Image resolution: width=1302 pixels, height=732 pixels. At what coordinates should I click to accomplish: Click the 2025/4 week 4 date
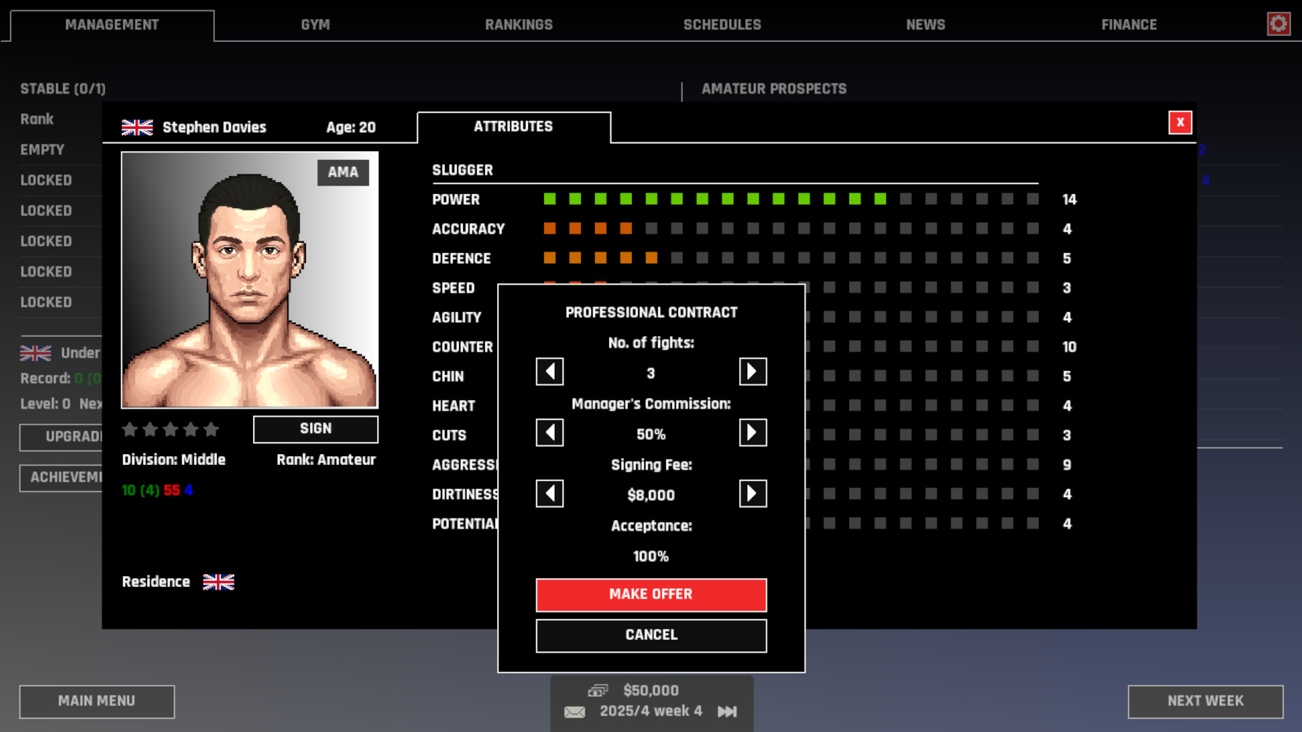(x=651, y=711)
